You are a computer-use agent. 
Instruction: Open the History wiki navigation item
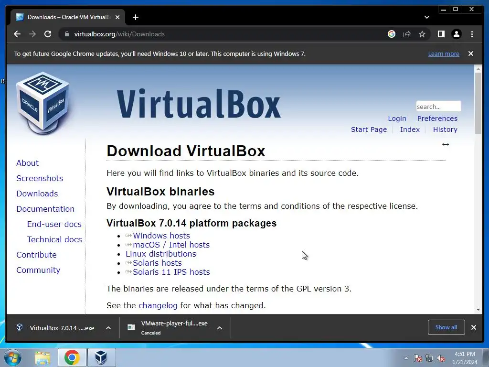coord(445,130)
